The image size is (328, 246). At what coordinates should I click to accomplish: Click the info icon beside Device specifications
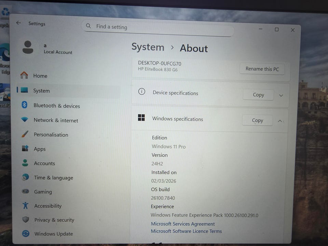[141, 92]
